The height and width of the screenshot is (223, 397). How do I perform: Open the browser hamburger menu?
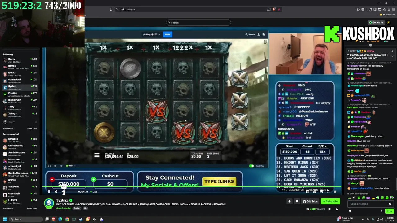coord(394,9)
